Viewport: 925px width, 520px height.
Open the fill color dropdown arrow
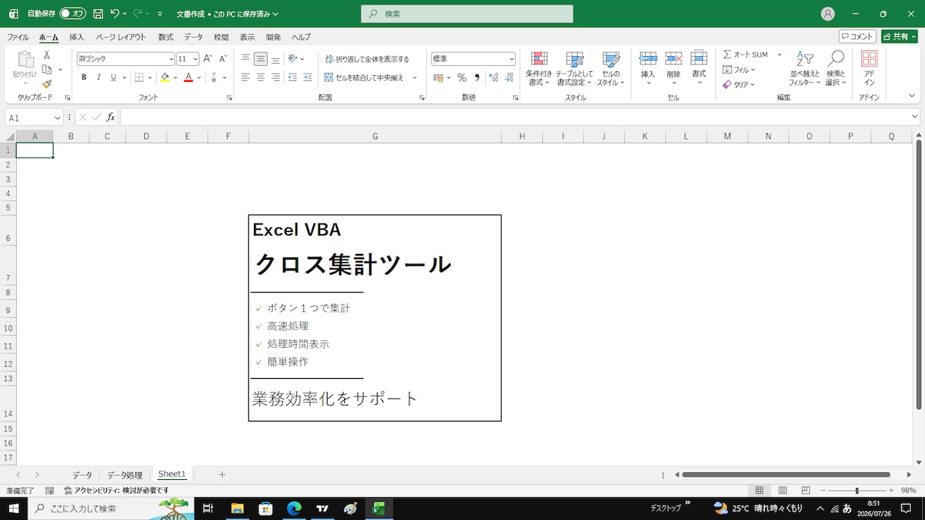[175, 77]
